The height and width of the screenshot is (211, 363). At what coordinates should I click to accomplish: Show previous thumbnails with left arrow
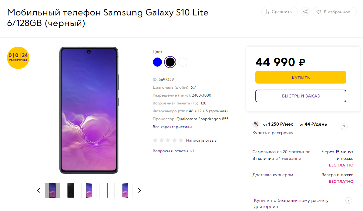tap(39, 190)
